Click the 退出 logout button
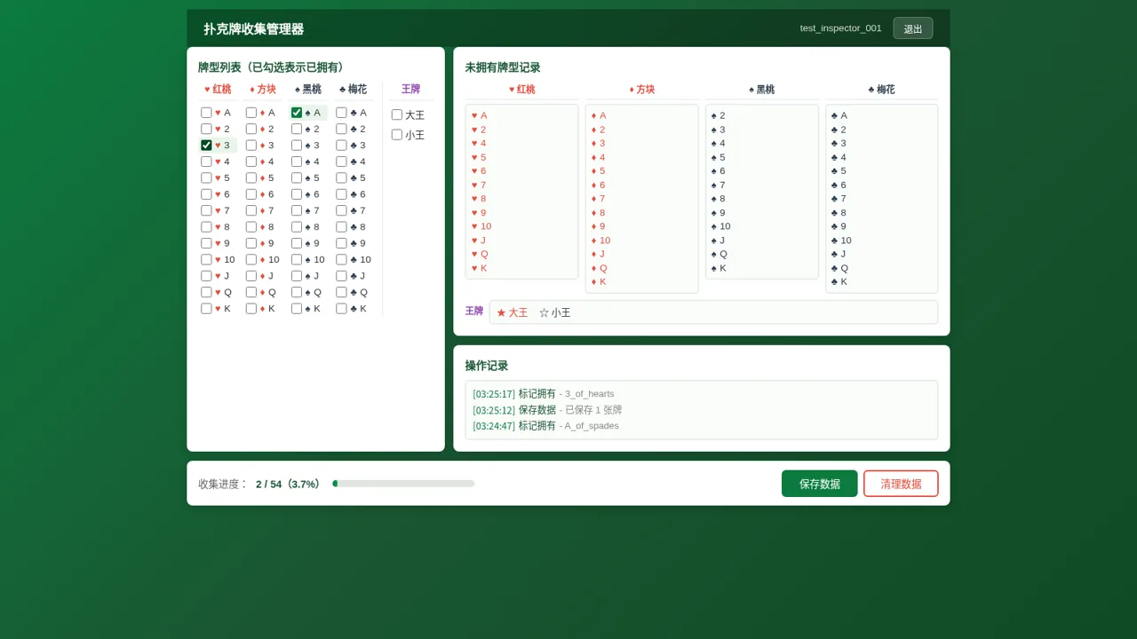 (913, 28)
